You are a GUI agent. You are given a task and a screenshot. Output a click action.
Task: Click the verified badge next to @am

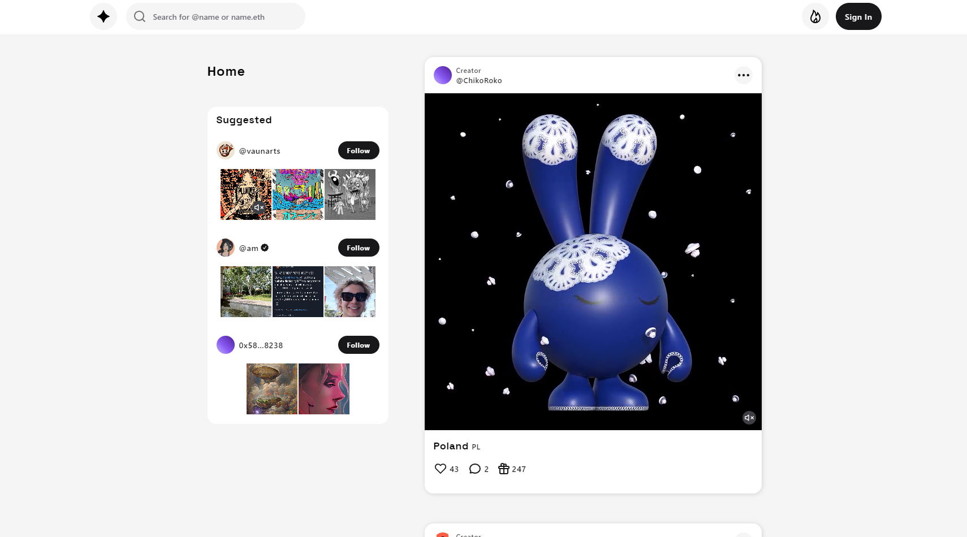coord(265,248)
